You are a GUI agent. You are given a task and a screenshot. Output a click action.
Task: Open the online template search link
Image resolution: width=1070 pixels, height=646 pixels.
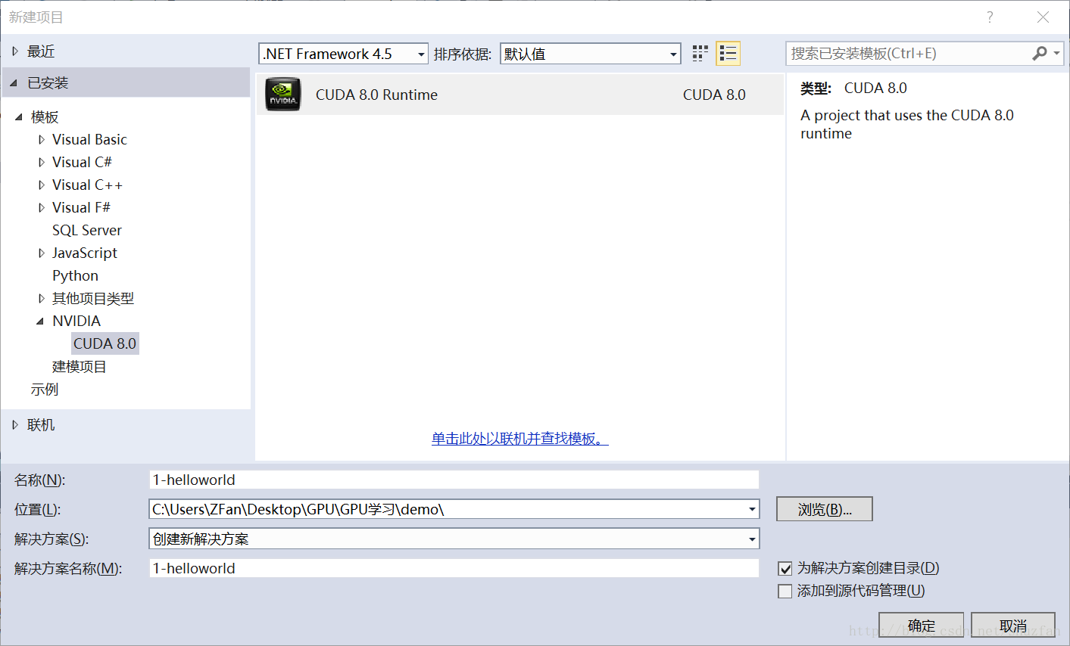pos(519,439)
